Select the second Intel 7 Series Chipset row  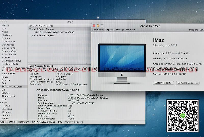43,35
